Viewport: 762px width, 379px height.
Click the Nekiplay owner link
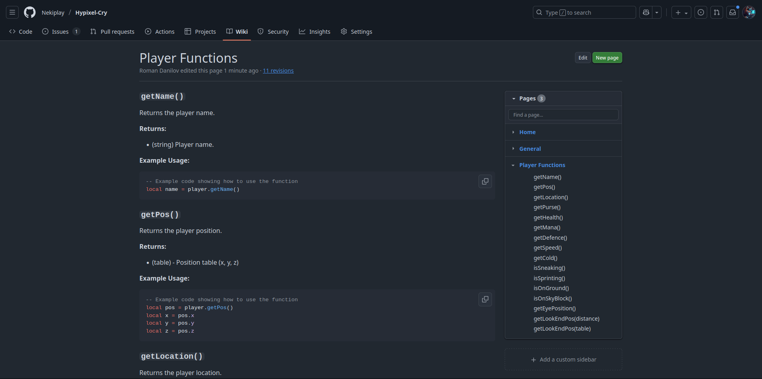53,13
